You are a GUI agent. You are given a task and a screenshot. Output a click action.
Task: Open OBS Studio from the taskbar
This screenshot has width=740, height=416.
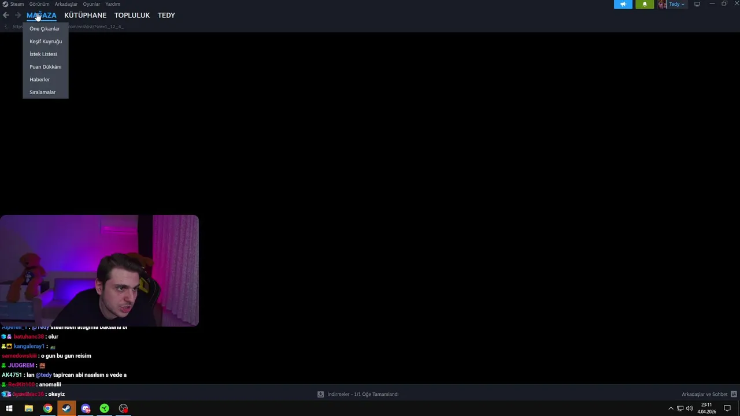[123, 408]
